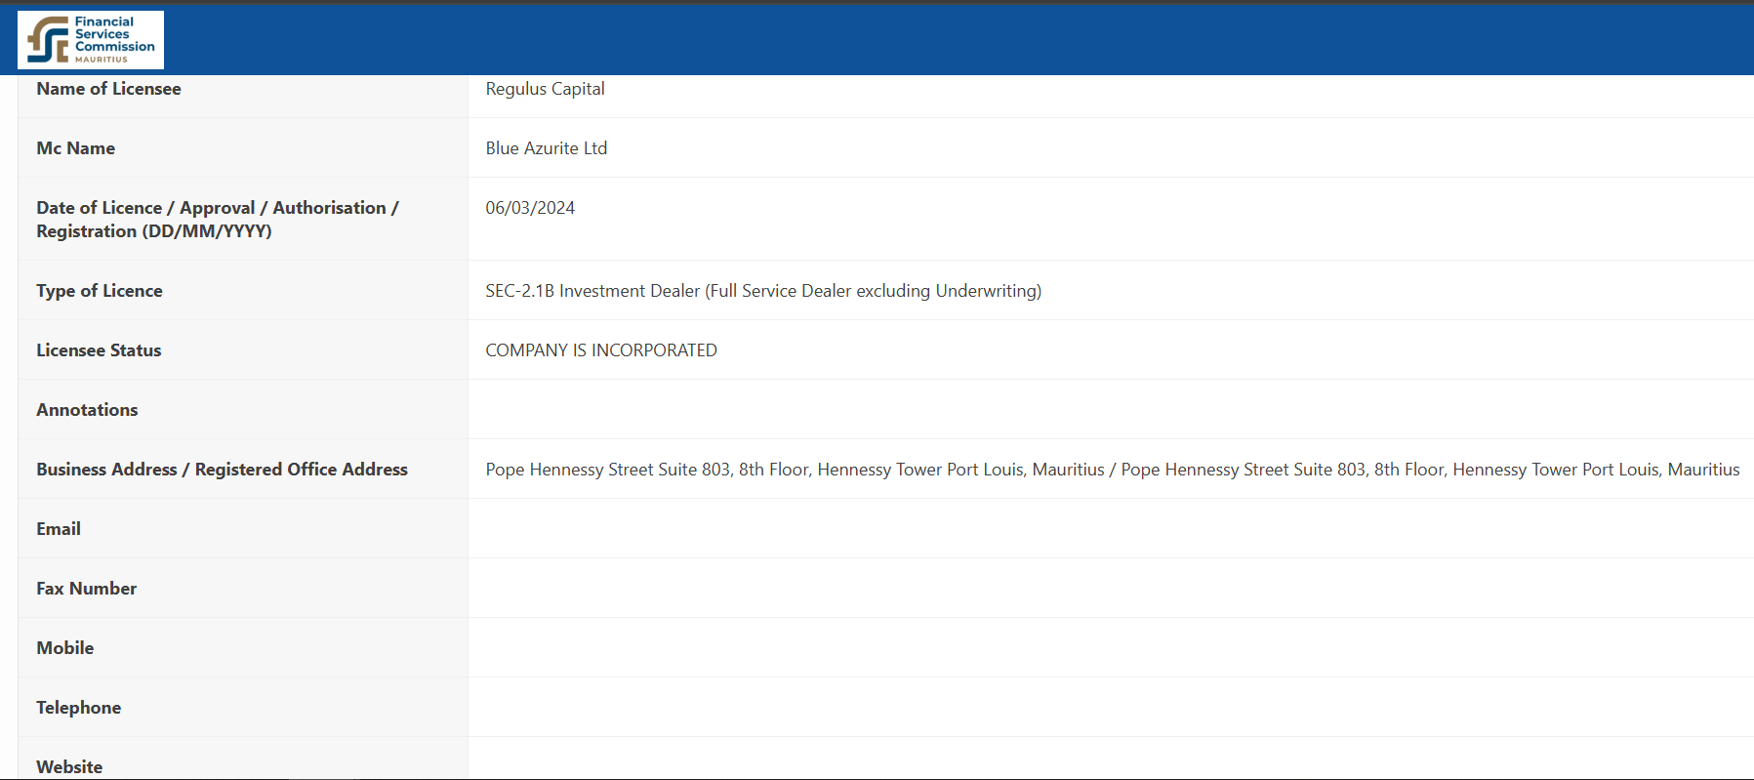Select the Pope Hennessy Street address text
This screenshot has width=1754, height=780.
click(x=1113, y=470)
